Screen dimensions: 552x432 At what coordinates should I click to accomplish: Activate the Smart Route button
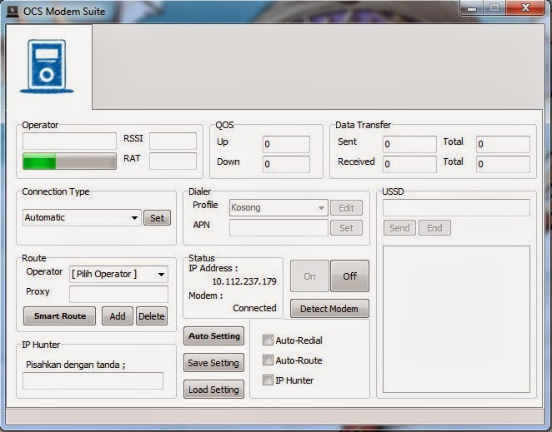pyautogui.click(x=60, y=316)
